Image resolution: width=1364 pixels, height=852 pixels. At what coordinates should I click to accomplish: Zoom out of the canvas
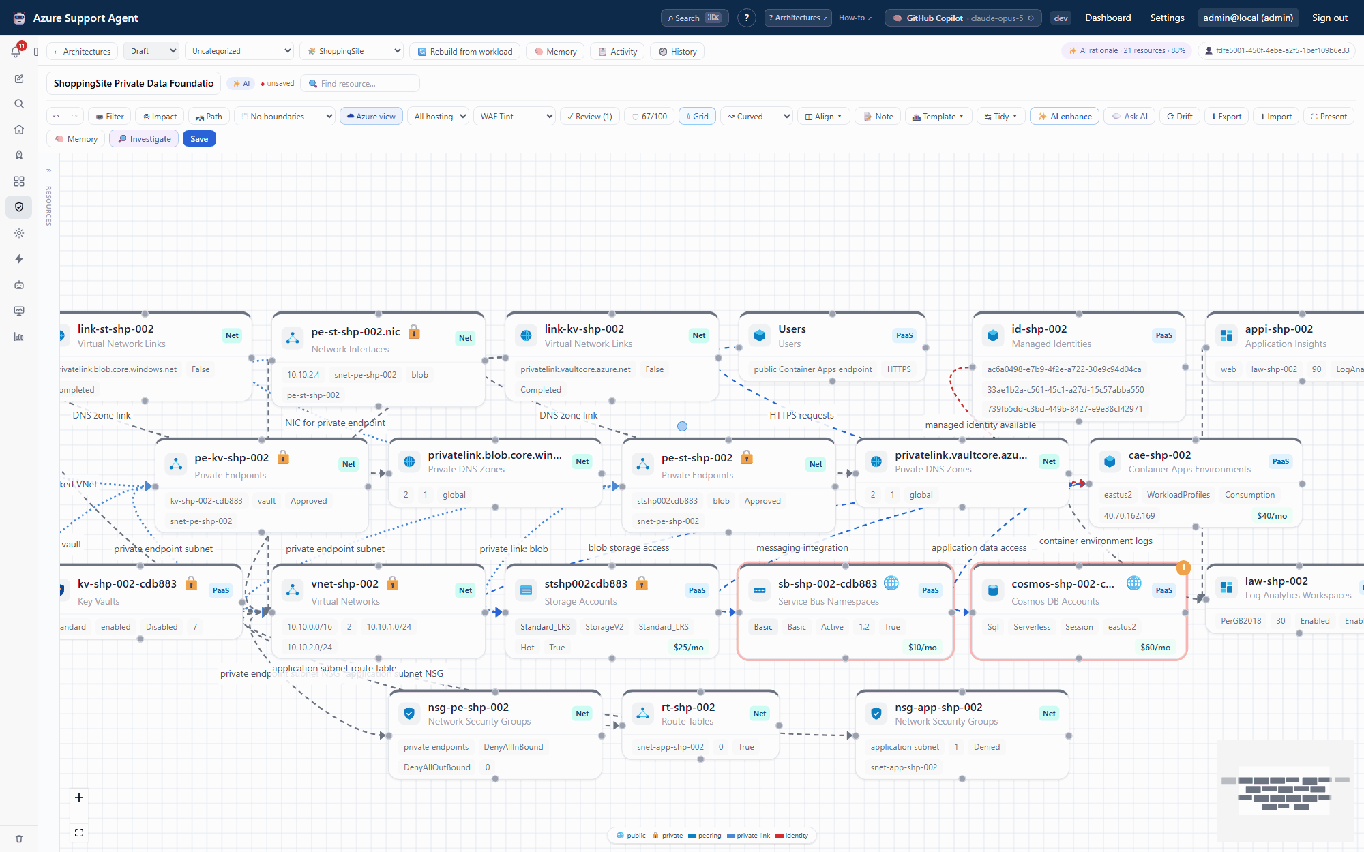79,815
